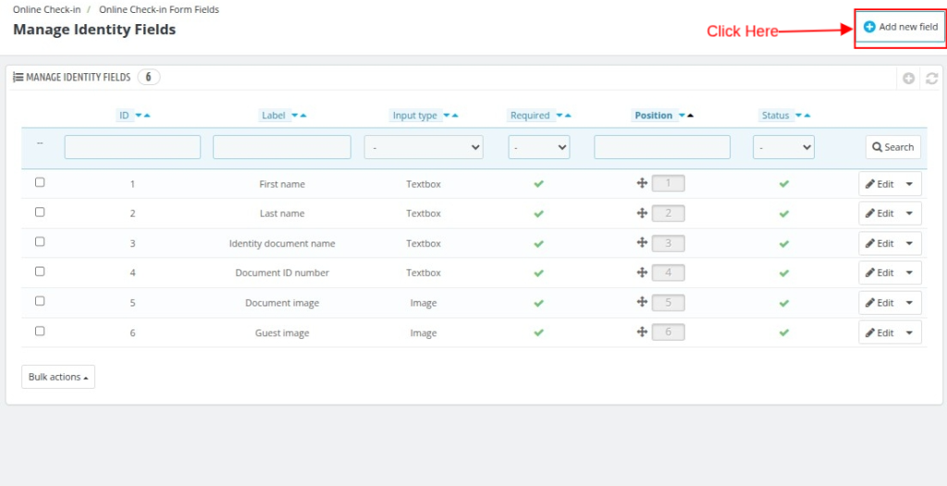Click the refresh list icon
Viewport: 947px width, 486px height.
[x=932, y=79]
